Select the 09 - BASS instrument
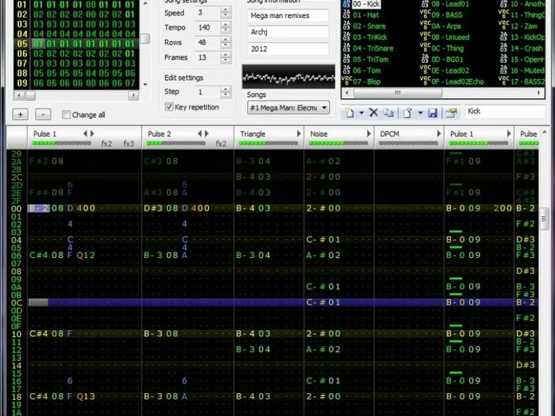Viewport: 555px width, 416px height. tap(446, 14)
